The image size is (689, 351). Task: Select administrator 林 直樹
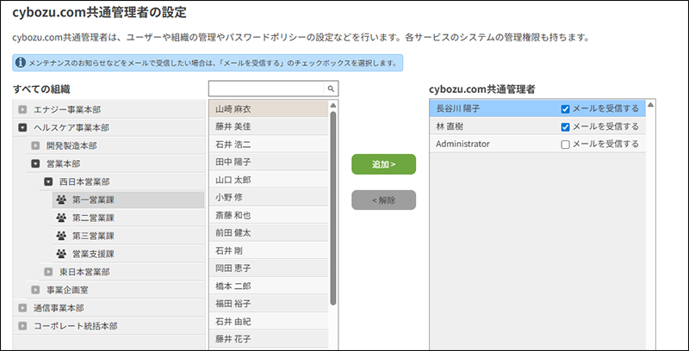click(x=537, y=126)
